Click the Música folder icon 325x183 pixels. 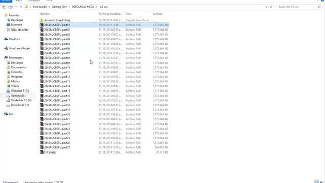tap(8, 81)
